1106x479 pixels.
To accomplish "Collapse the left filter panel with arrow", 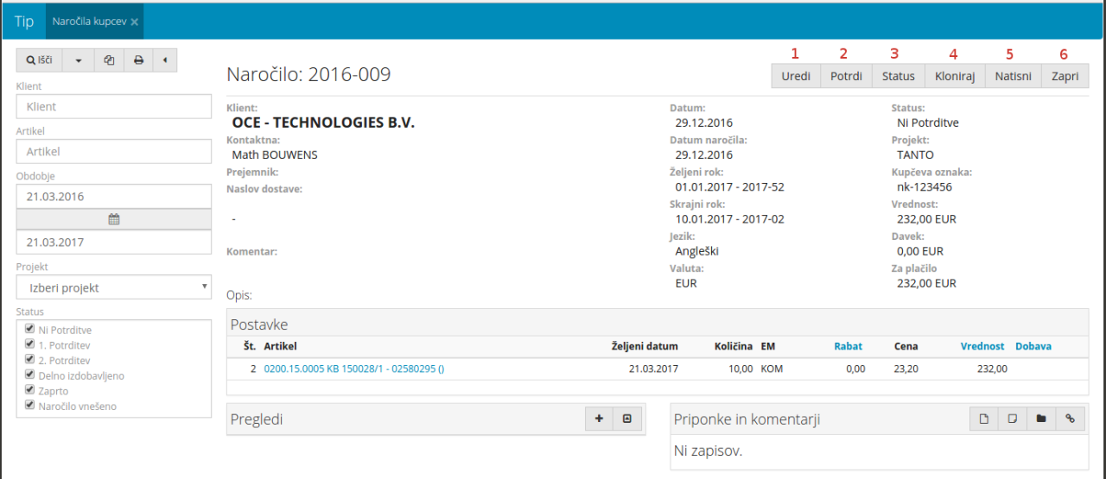I will 164,60.
